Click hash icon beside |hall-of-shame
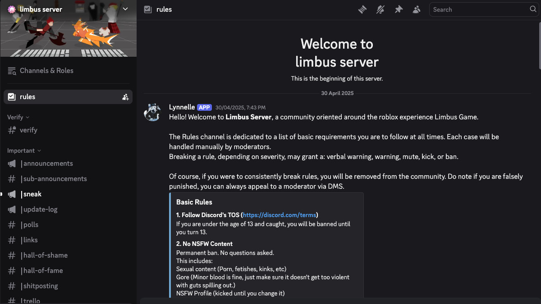Screen dimensions: 541x304 click(x=12, y=255)
